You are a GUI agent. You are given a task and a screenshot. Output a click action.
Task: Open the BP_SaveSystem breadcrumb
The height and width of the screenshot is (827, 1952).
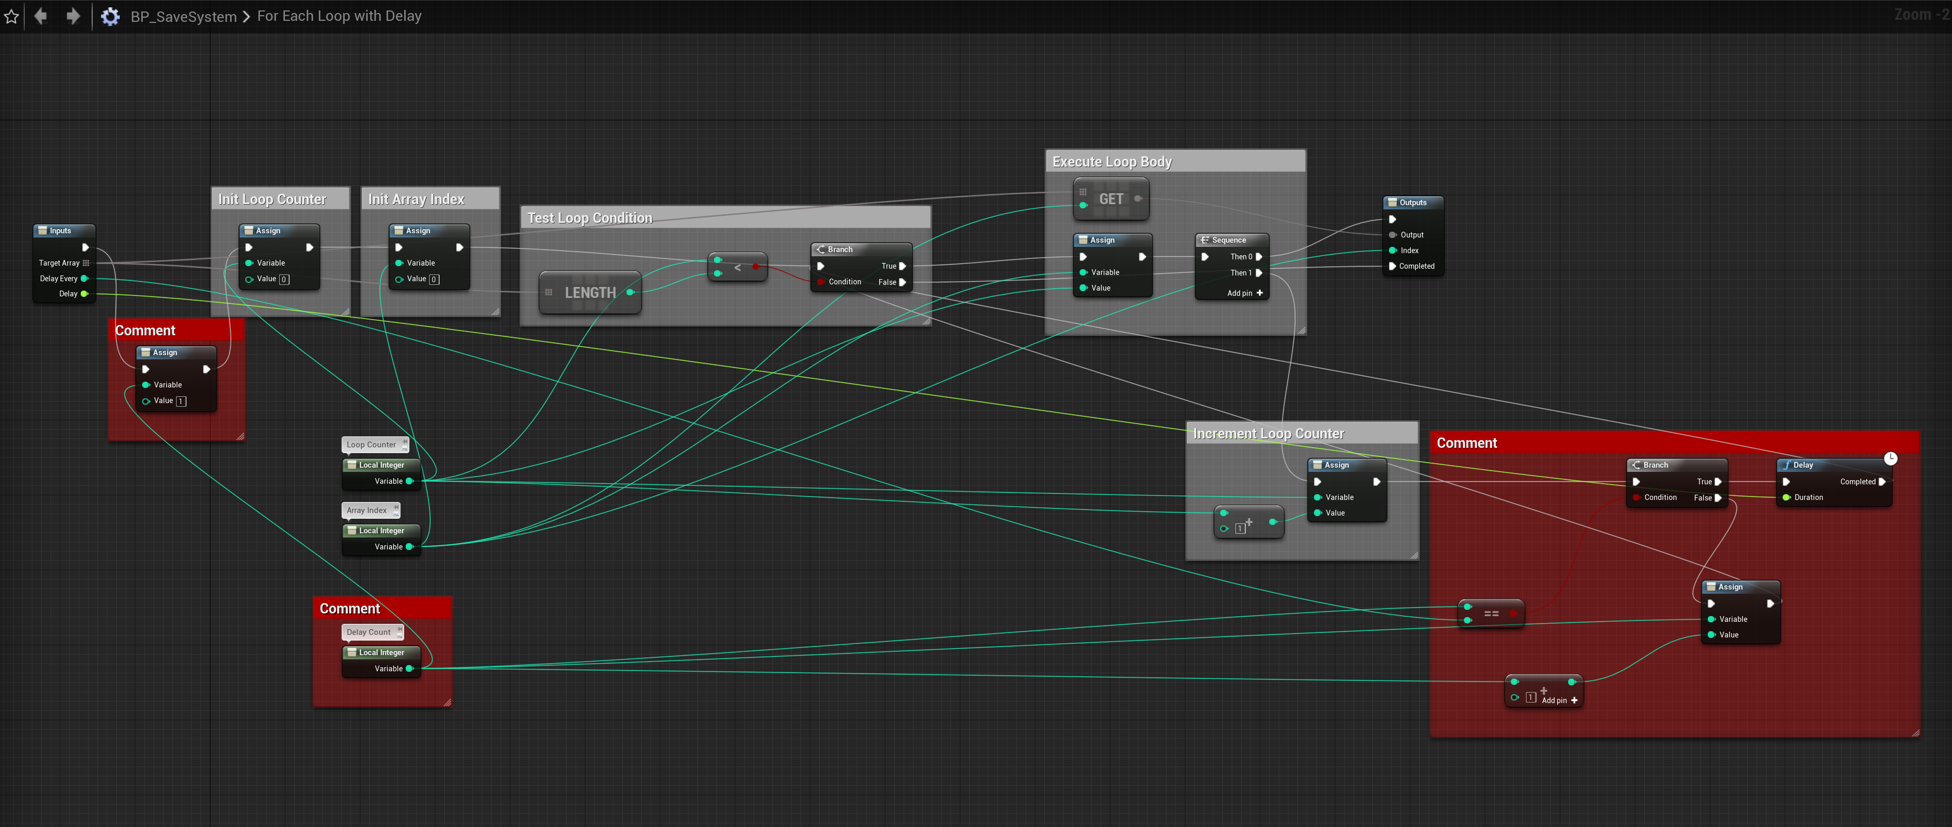(183, 16)
